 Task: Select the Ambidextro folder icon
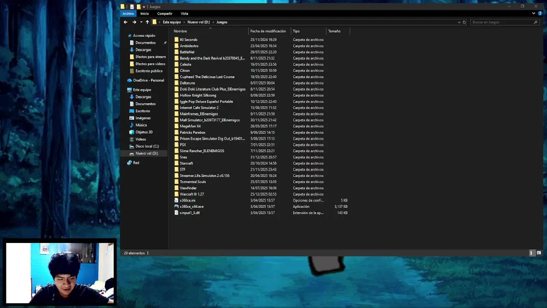176,46
